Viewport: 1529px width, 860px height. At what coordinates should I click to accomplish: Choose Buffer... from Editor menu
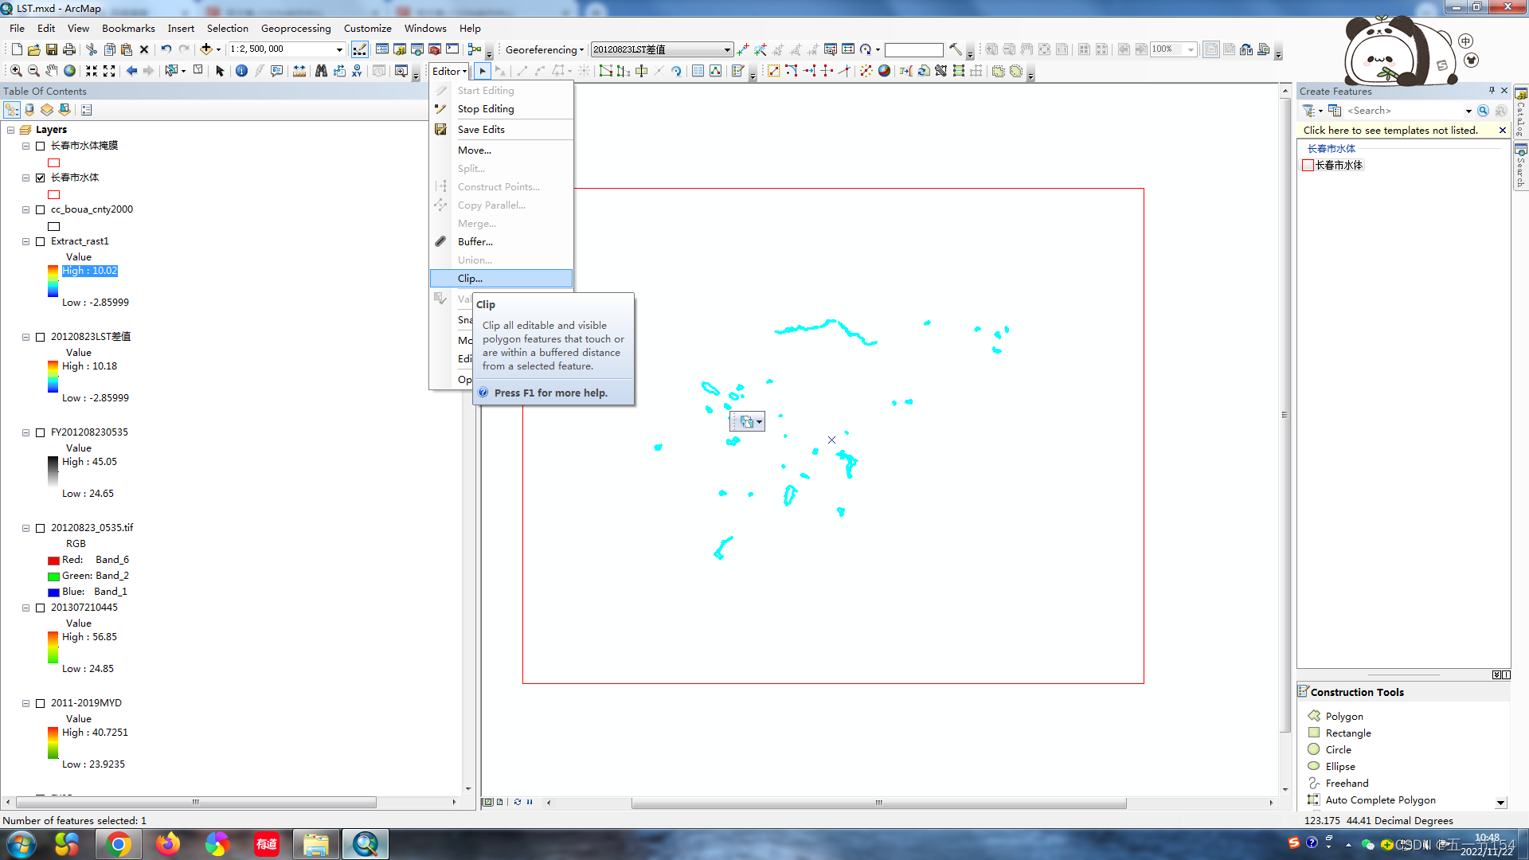pyautogui.click(x=502, y=242)
